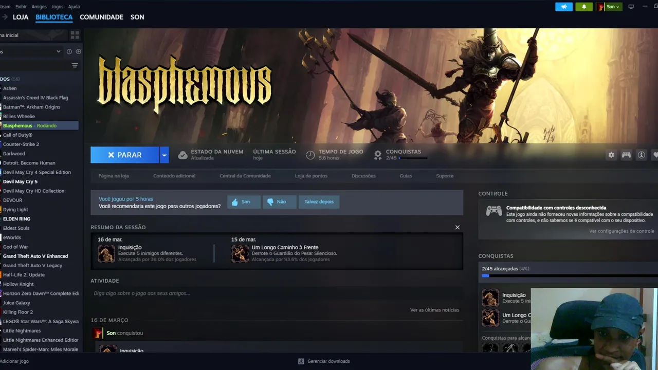Select Ashen in the game list
658x370 pixels.
(x=10, y=88)
